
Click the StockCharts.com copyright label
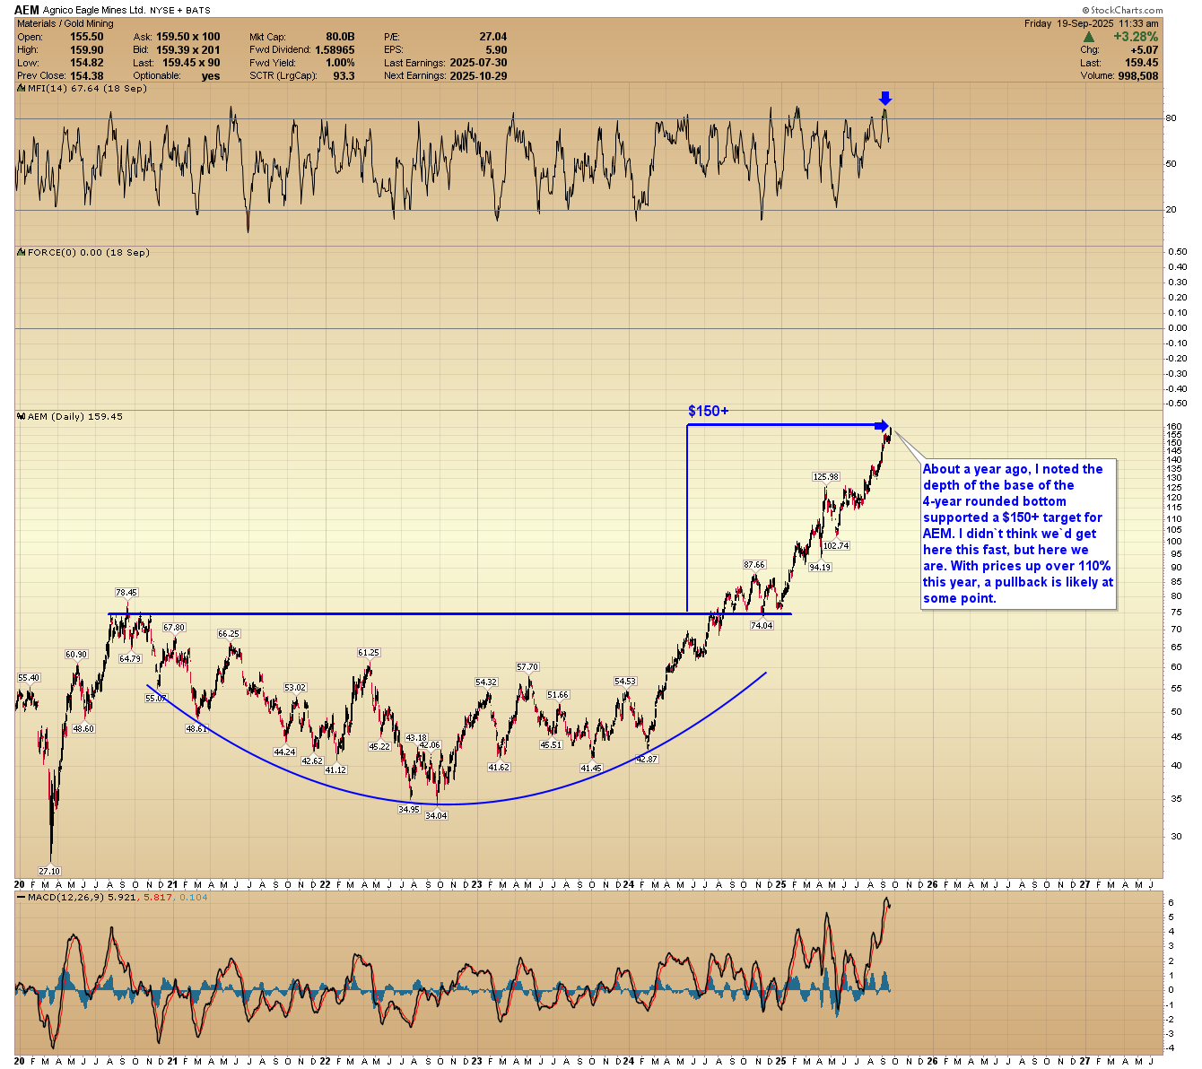[1122, 10]
